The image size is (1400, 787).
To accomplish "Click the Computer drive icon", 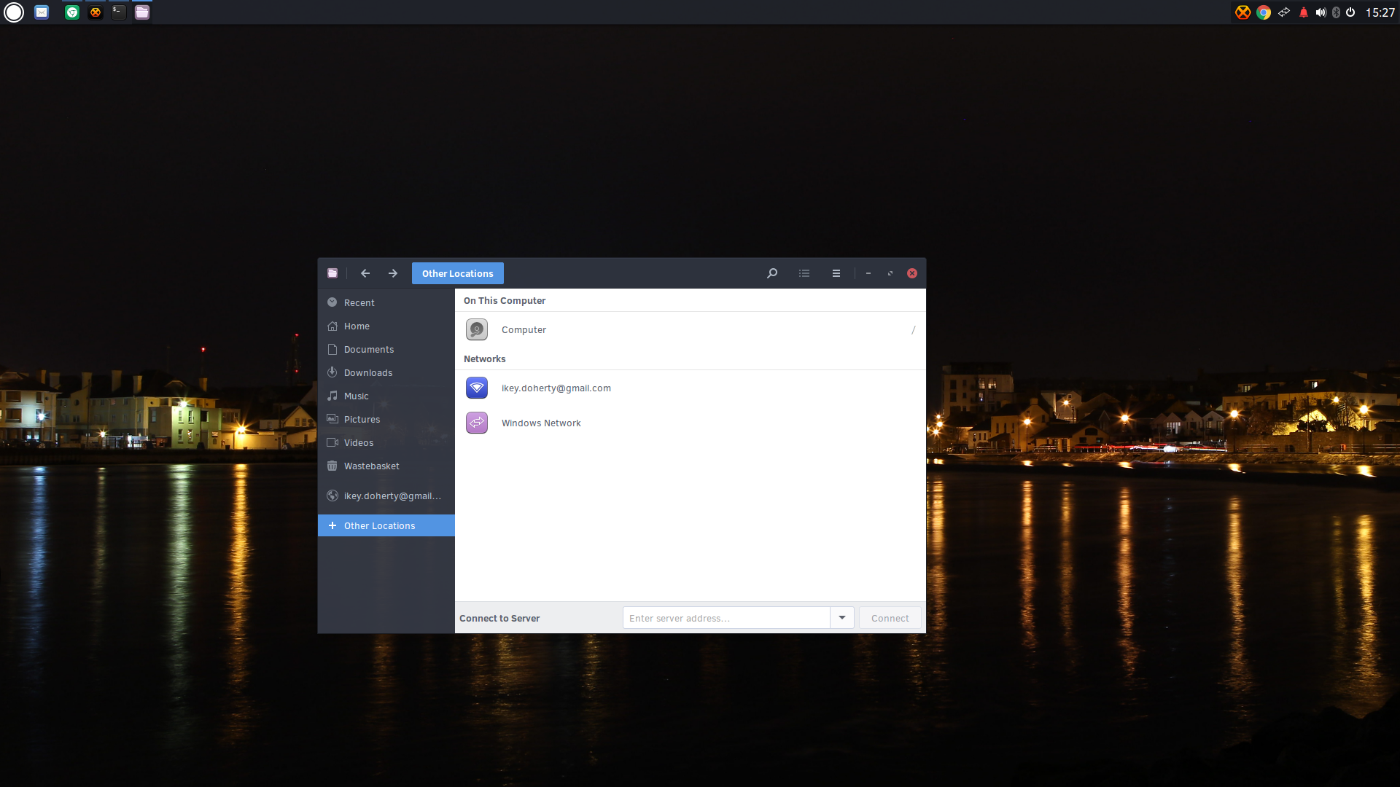I will (477, 330).
